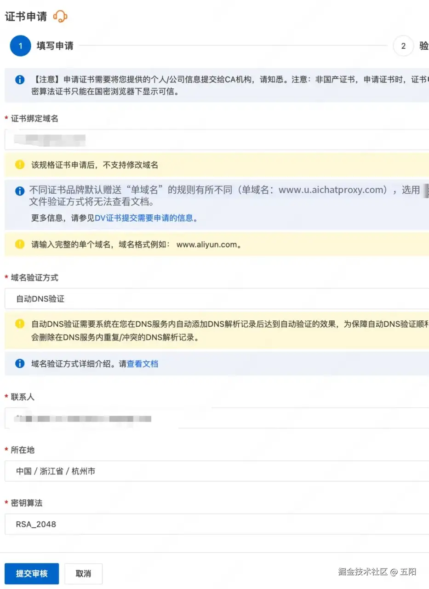Click the step 2 circle indicator

(x=403, y=46)
